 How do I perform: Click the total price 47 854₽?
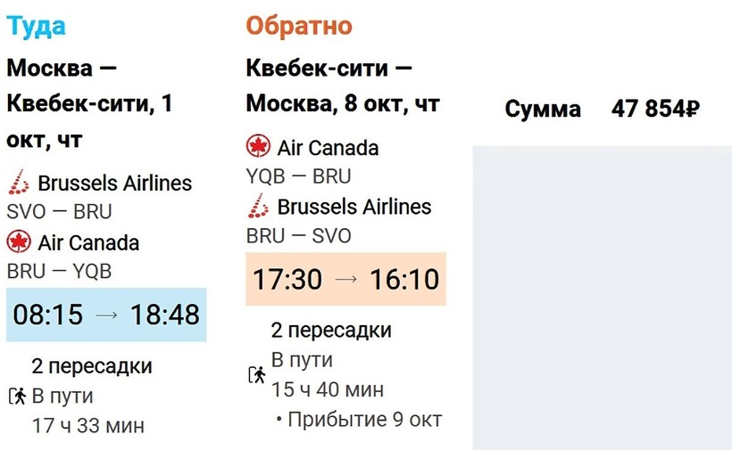pyautogui.click(x=655, y=110)
